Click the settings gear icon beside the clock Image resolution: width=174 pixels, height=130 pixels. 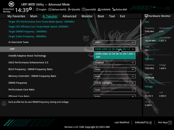[x=30, y=9]
